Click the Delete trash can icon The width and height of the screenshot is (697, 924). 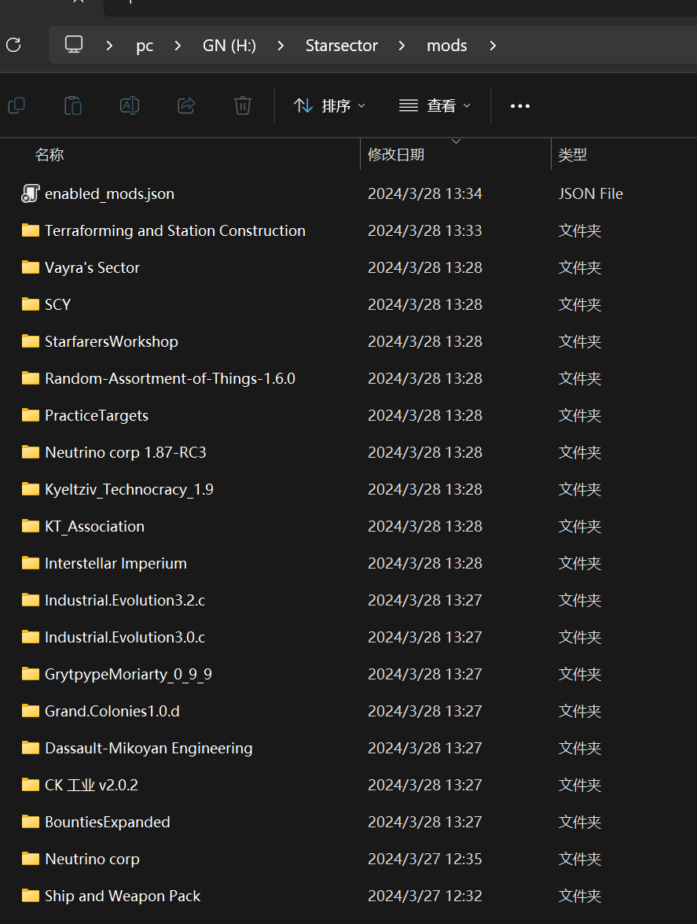[x=243, y=105]
